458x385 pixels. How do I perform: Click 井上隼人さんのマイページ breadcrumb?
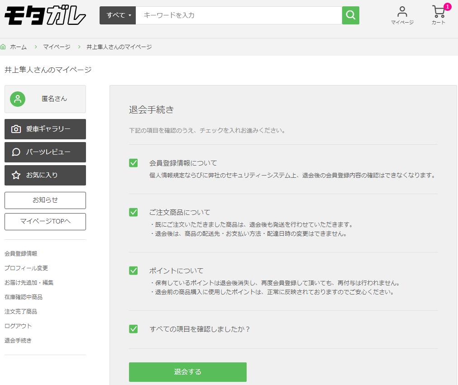point(119,47)
